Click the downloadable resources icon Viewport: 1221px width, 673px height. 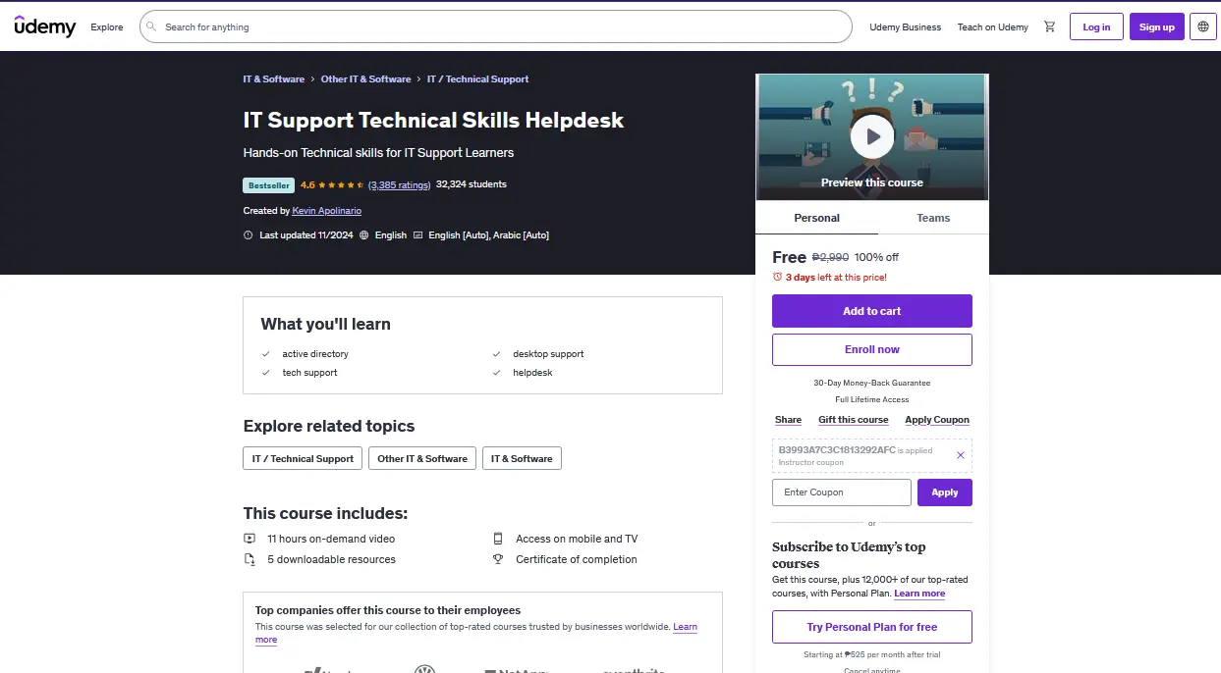[250, 559]
